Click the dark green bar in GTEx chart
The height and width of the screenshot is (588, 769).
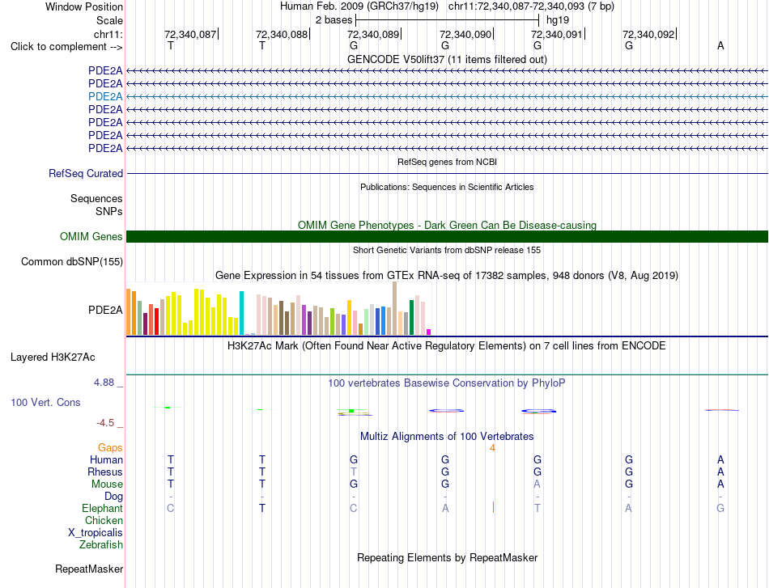point(411,318)
